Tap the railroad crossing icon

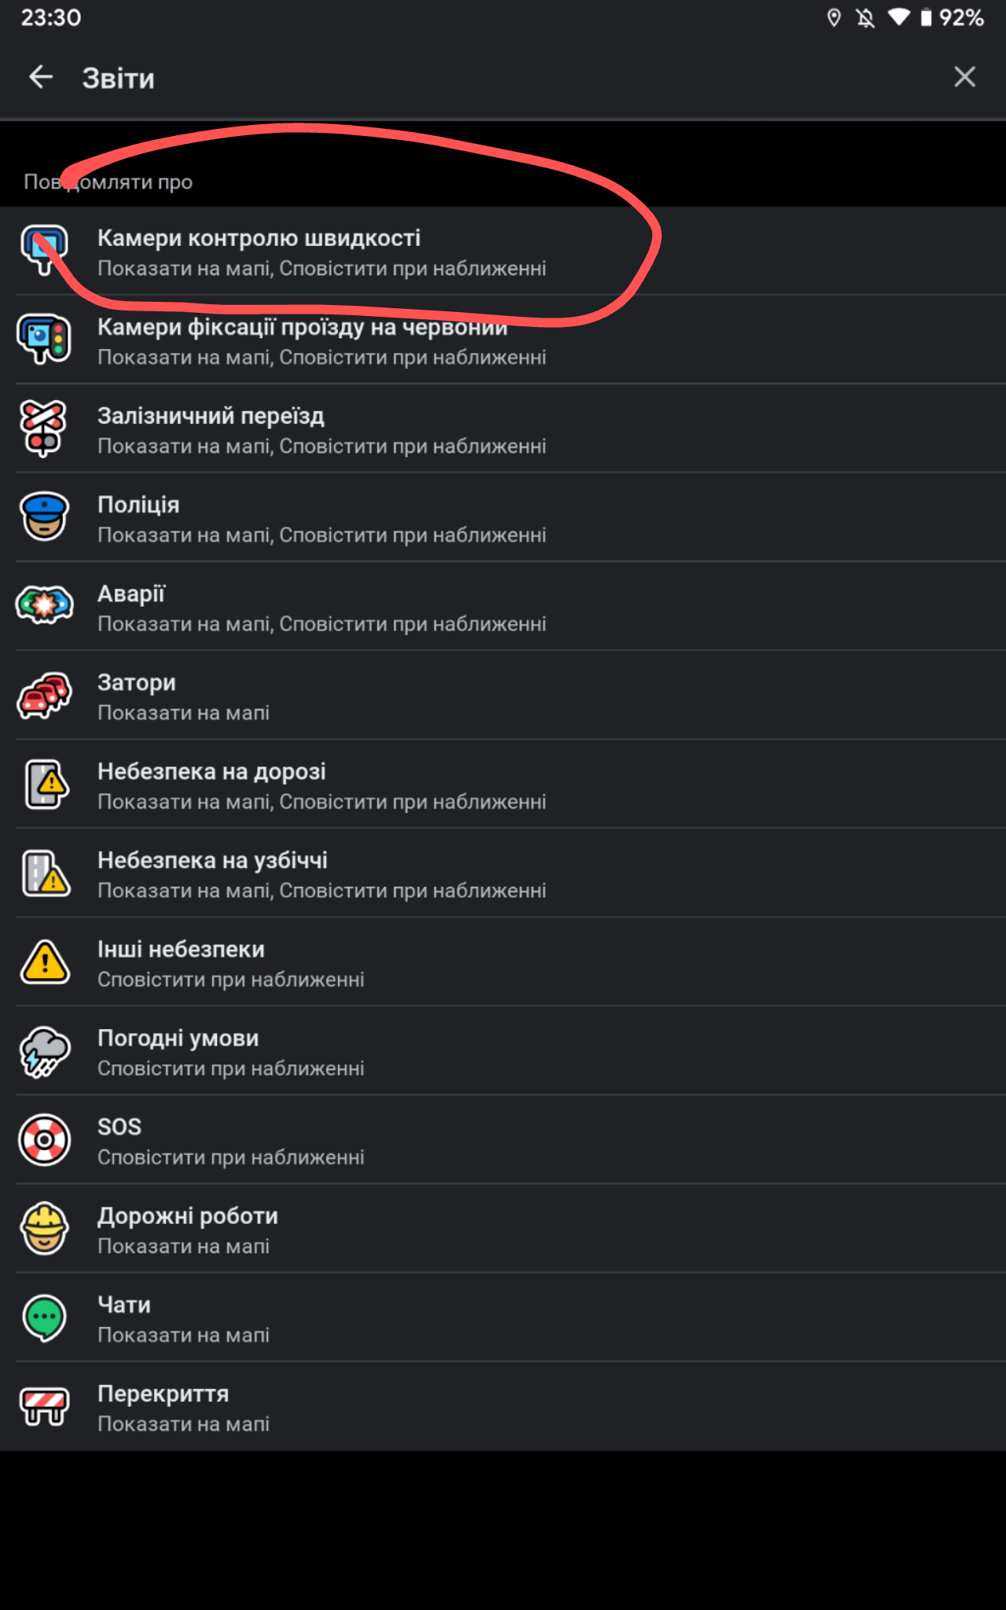tap(44, 428)
